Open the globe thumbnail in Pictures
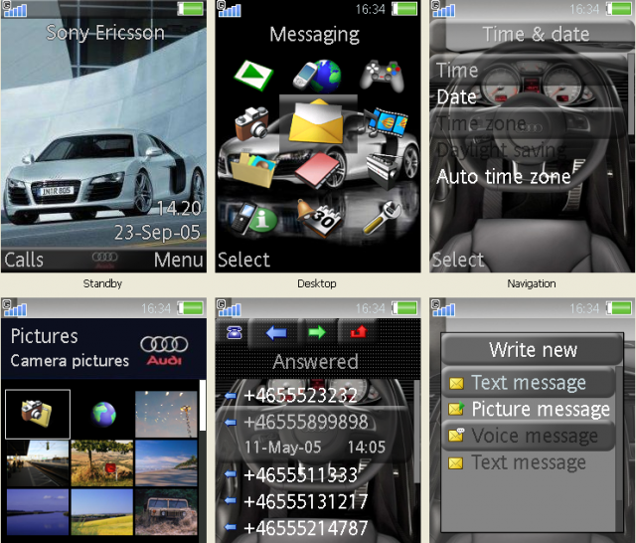 point(103,415)
